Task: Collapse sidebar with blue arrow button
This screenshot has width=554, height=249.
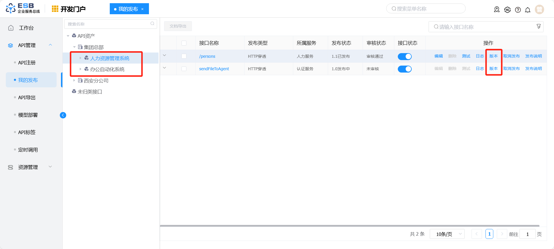Action: [63, 115]
